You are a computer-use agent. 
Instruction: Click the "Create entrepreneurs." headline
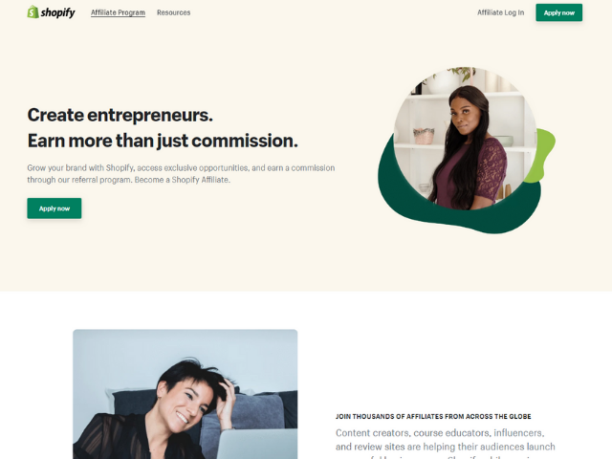[x=120, y=115]
